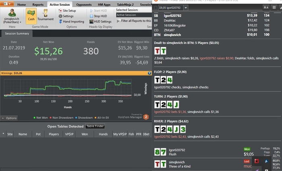The height and width of the screenshot is (171, 282).
Task: Click the flop T 2 4 cards
Action: [163, 80]
